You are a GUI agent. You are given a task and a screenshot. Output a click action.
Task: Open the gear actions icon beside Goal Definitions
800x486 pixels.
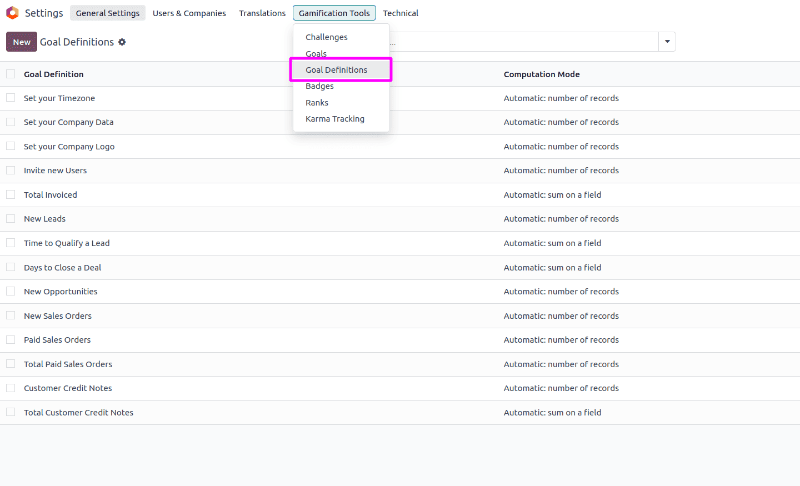coord(122,42)
